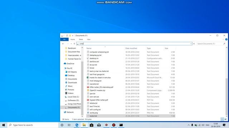Expand the ribbon with the chevron

pyautogui.click(x=223, y=39)
